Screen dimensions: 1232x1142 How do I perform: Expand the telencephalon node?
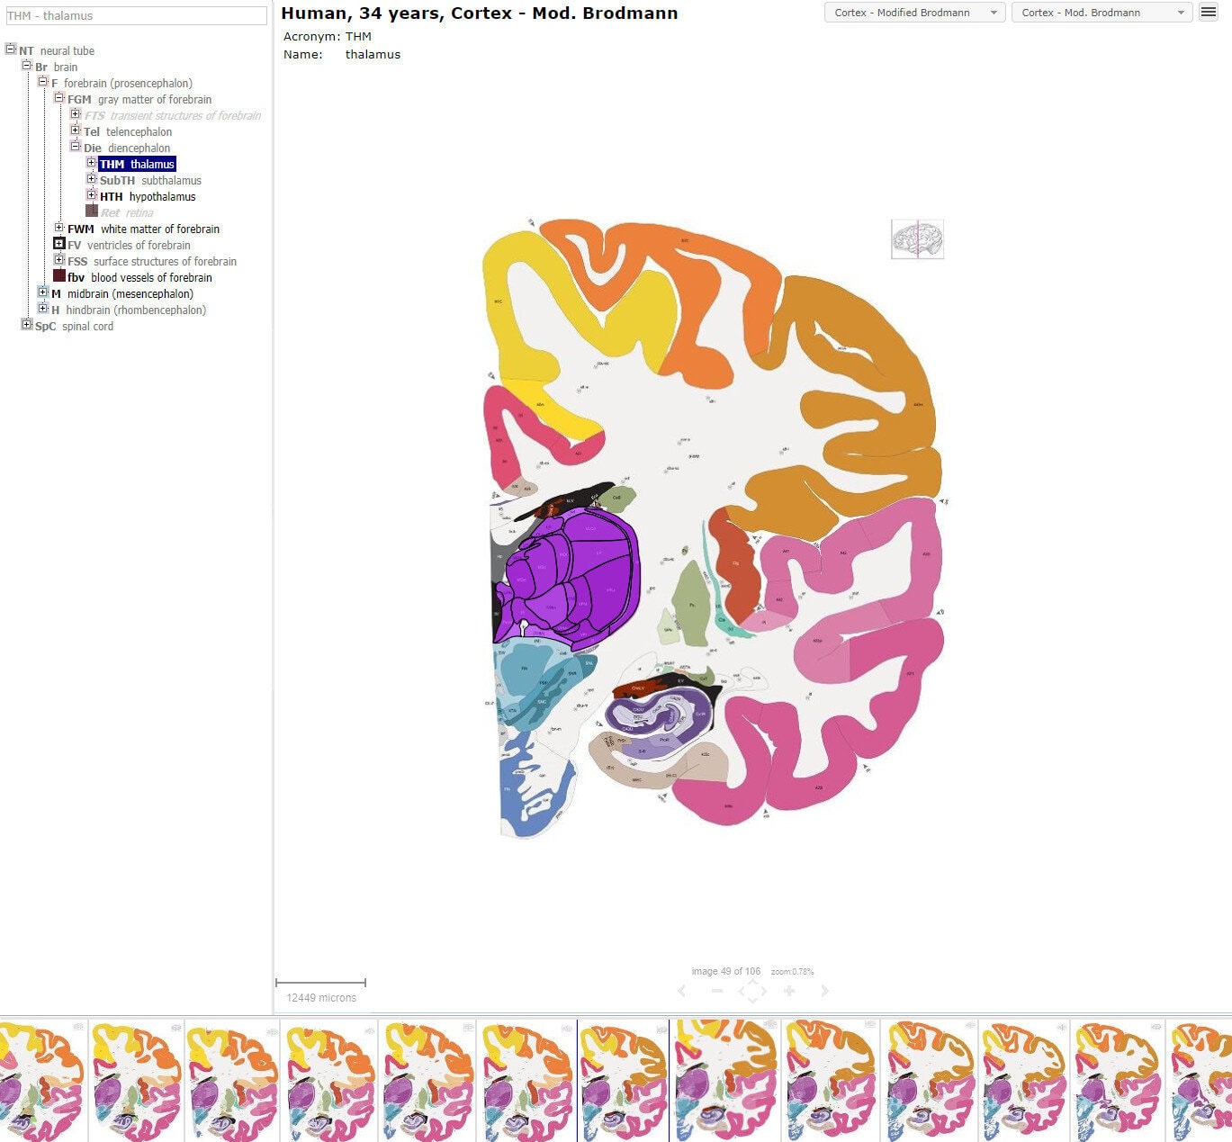76,131
